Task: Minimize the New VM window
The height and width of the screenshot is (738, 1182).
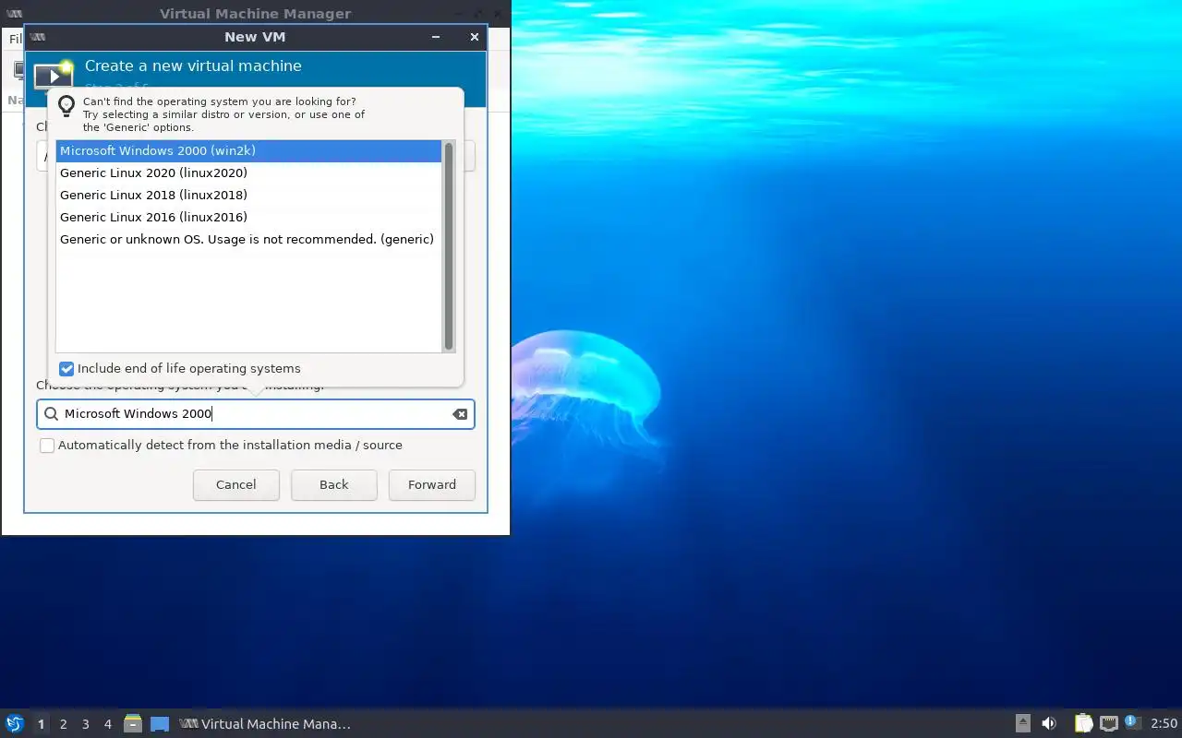Action: coord(436,37)
